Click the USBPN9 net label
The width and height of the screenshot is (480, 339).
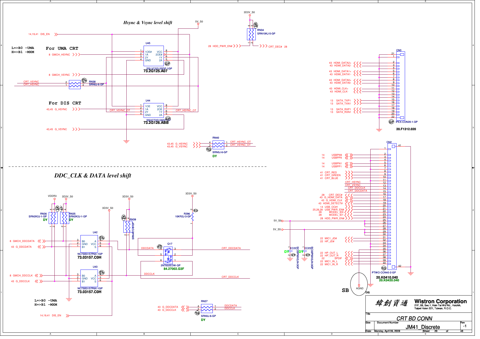(337, 155)
